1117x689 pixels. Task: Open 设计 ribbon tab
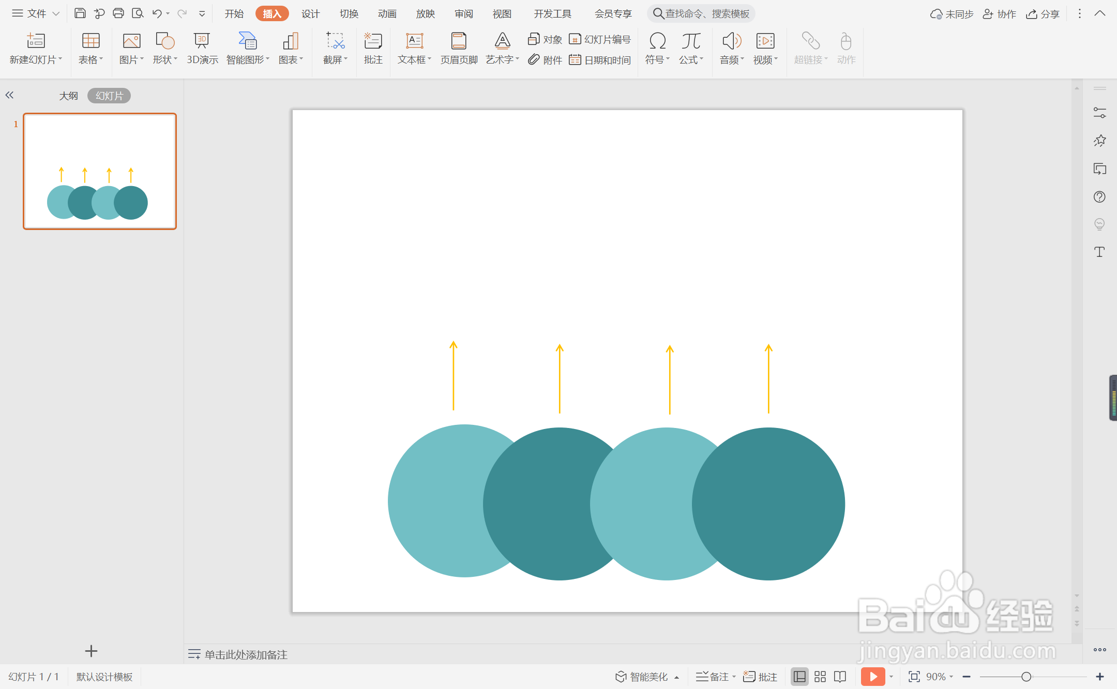[x=310, y=14]
